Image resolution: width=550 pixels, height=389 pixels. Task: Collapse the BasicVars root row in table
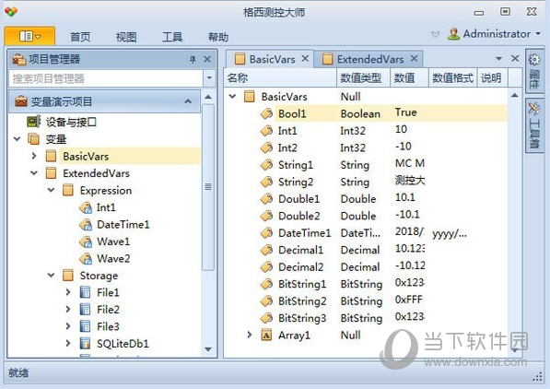[x=232, y=96]
